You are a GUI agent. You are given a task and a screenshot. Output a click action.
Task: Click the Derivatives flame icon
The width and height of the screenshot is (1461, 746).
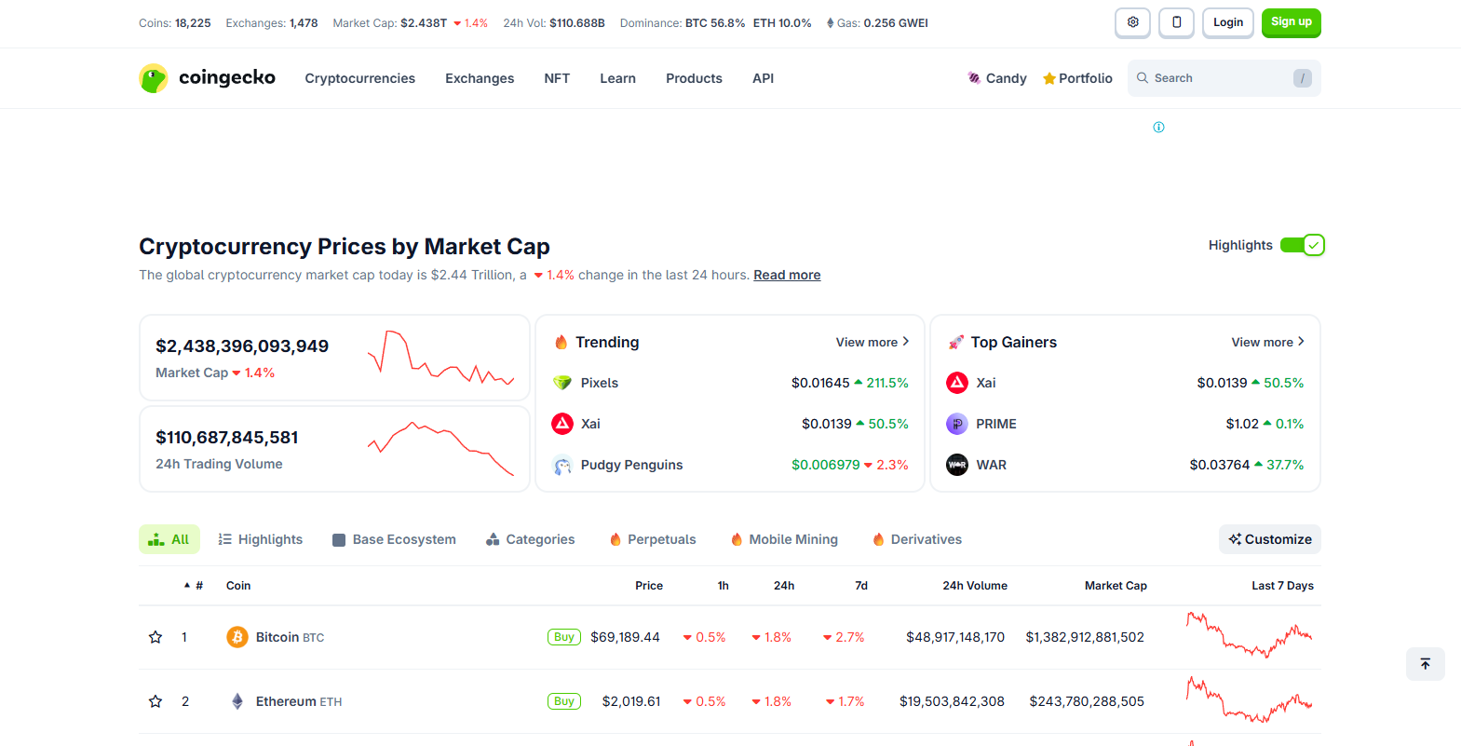point(878,539)
